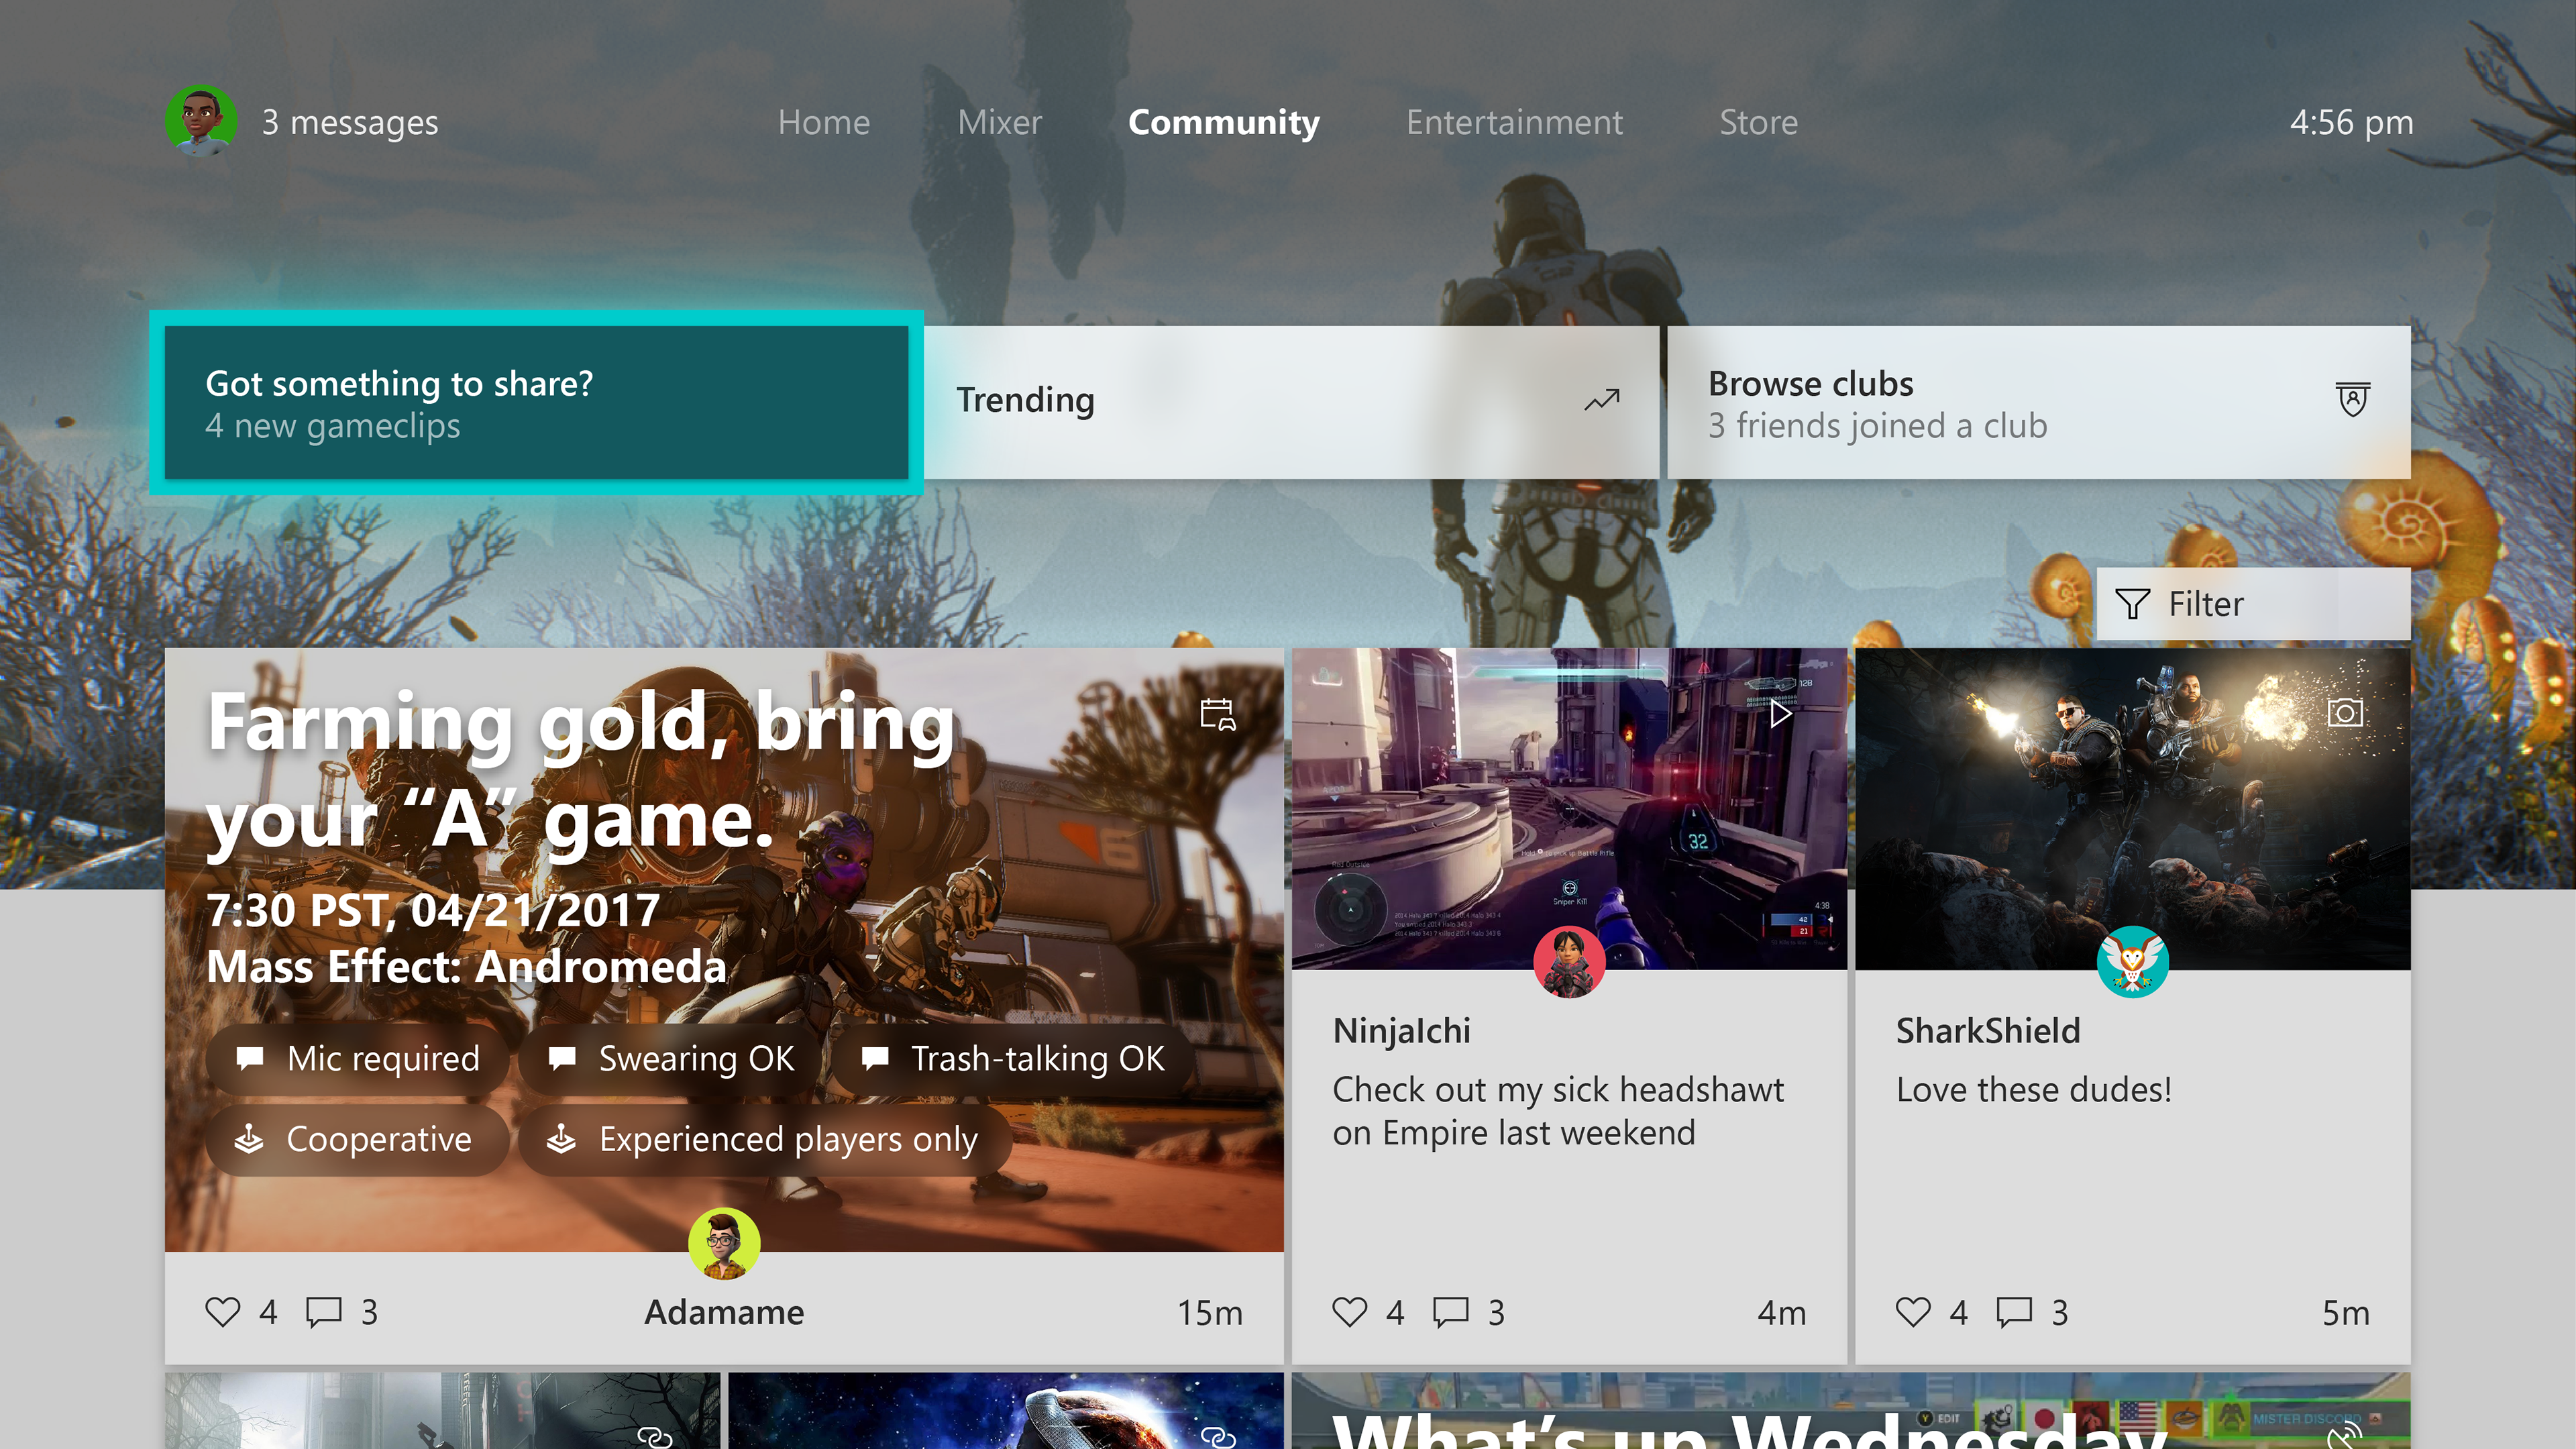
Task: Click the camera icon on SharkShield's screenshot
Action: [x=2345, y=714]
